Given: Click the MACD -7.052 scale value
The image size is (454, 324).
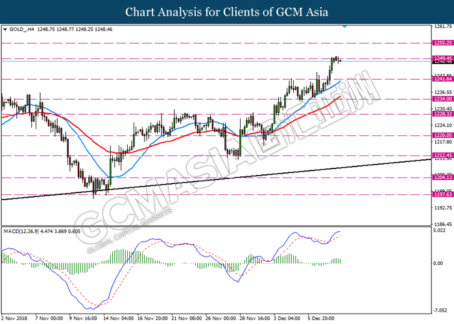Looking at the screenshot, I should click(440, 310).
